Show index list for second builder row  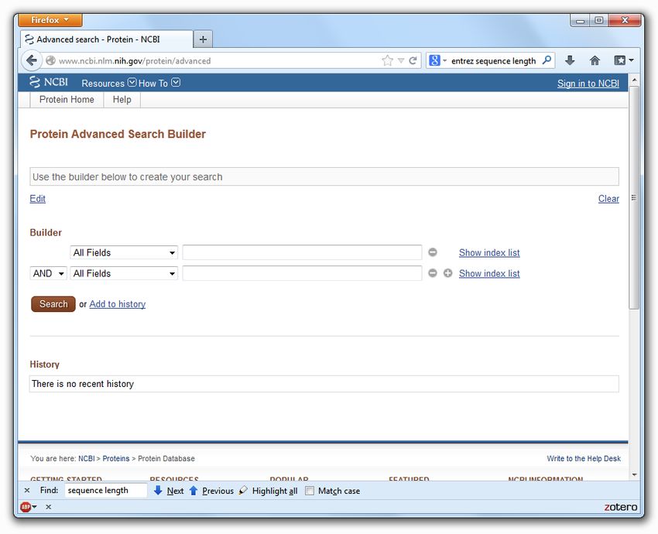click(489, 273)
